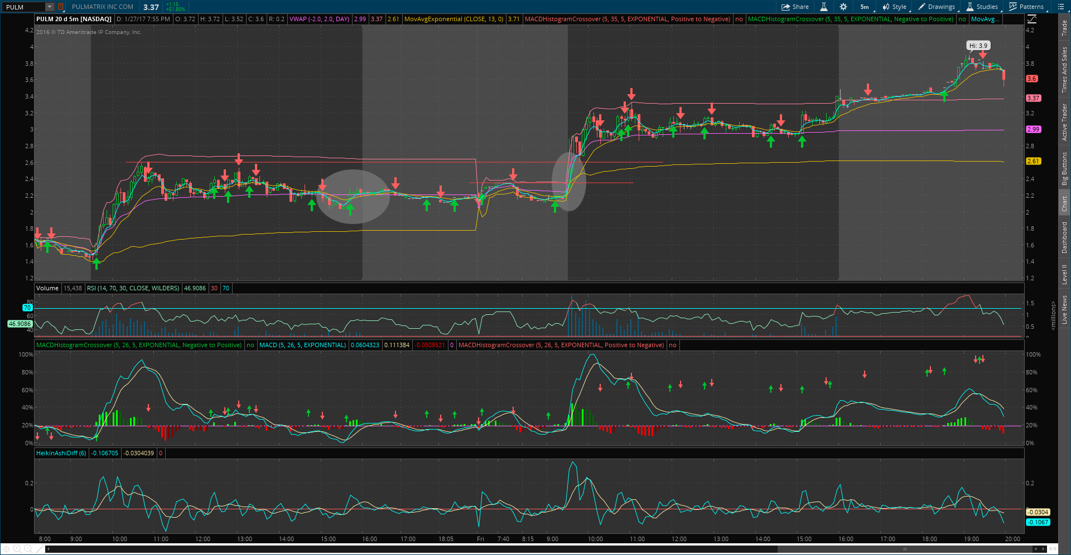Viewport: 1071px width, 555px height.
Task: Click the RSI (14, 70, 30, CLOSE, WILDERS) label
Action: pyautogui.click(x=133, y=288)
